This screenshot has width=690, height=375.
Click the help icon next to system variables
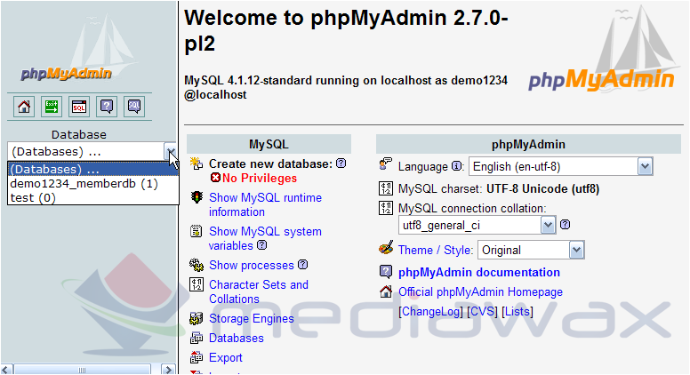click(261, 245)
